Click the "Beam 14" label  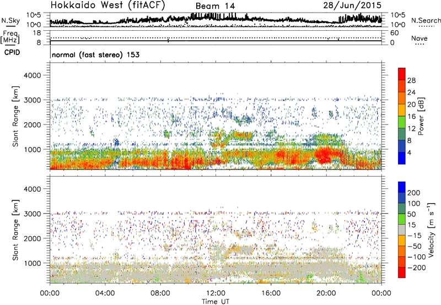click(215, 6)
